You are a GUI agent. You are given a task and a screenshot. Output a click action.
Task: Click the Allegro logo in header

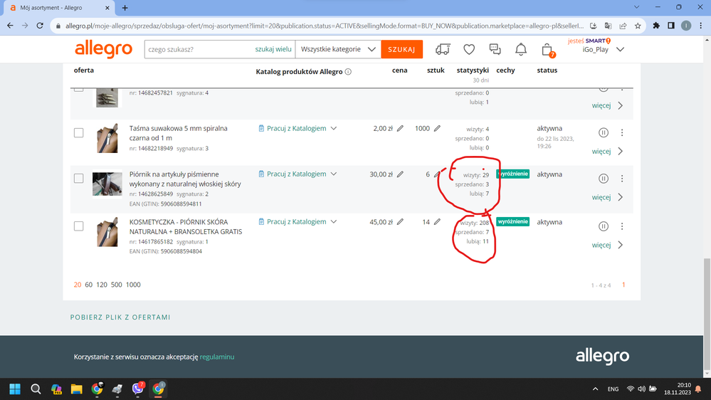click(103, 49)
